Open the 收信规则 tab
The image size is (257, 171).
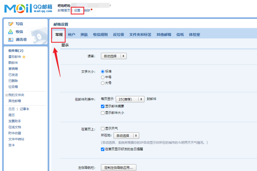100,35
